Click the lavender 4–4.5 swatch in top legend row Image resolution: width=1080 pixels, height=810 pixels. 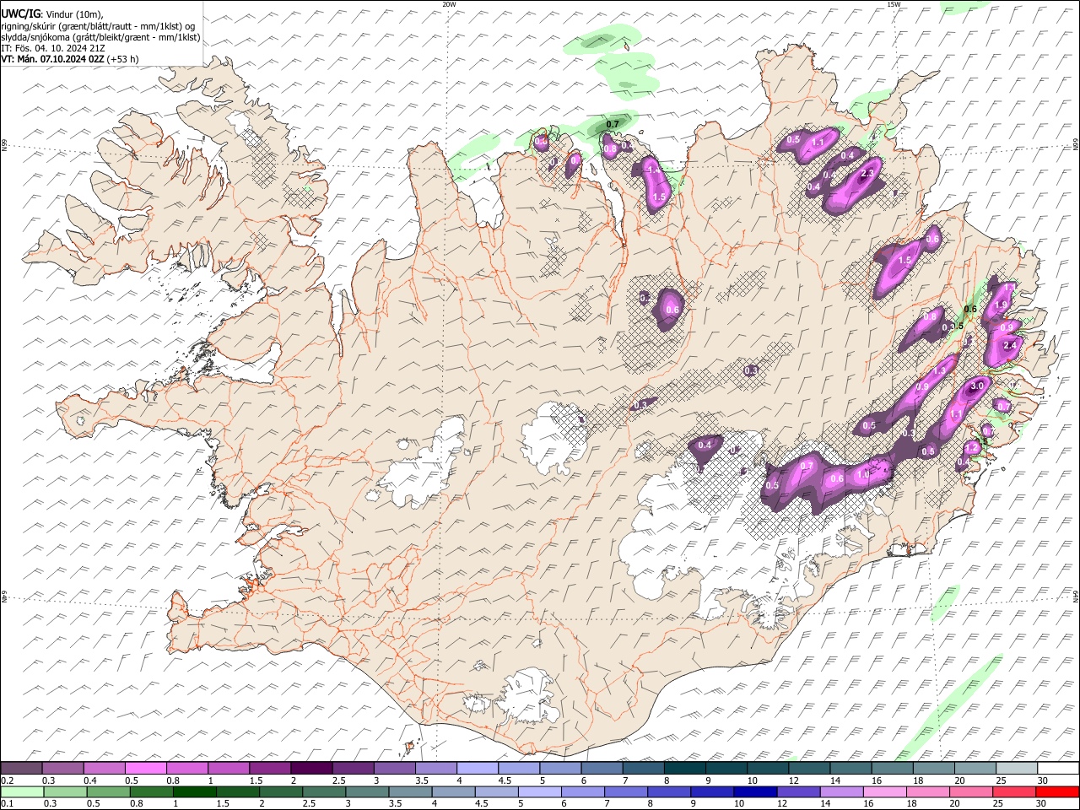click(x=477, y=768)
